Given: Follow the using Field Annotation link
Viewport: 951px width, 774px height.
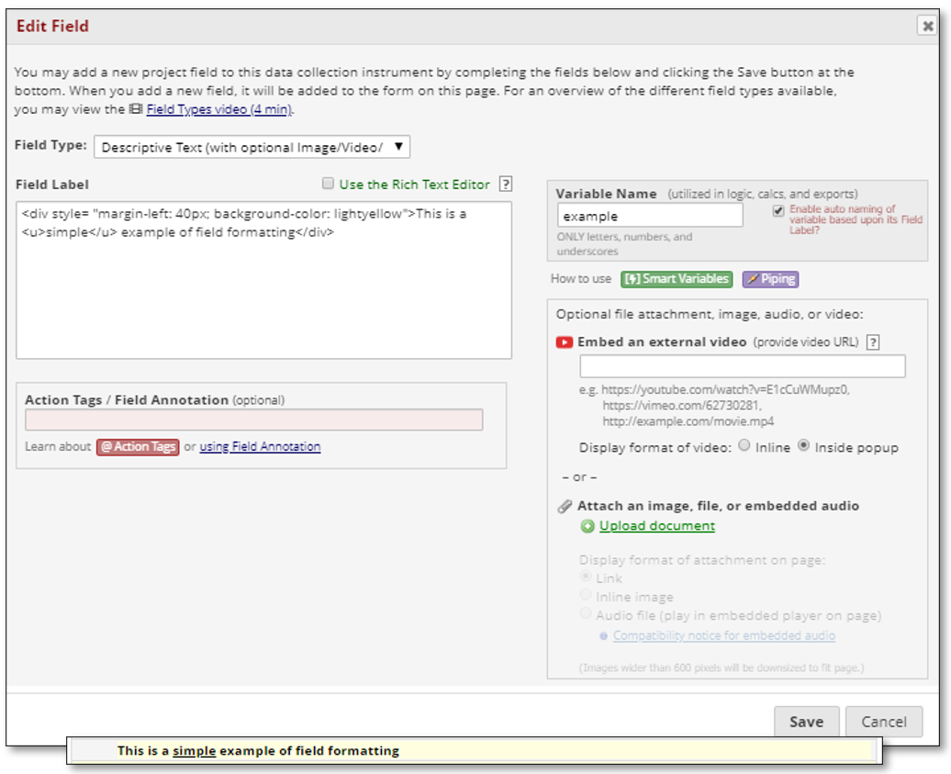Looking at the screenshot, I should coord(260,447).
